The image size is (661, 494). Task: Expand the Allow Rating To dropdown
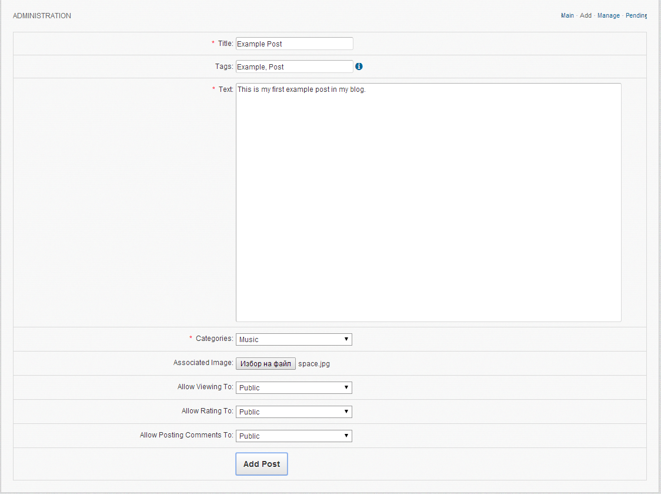[x=293, y=412]
